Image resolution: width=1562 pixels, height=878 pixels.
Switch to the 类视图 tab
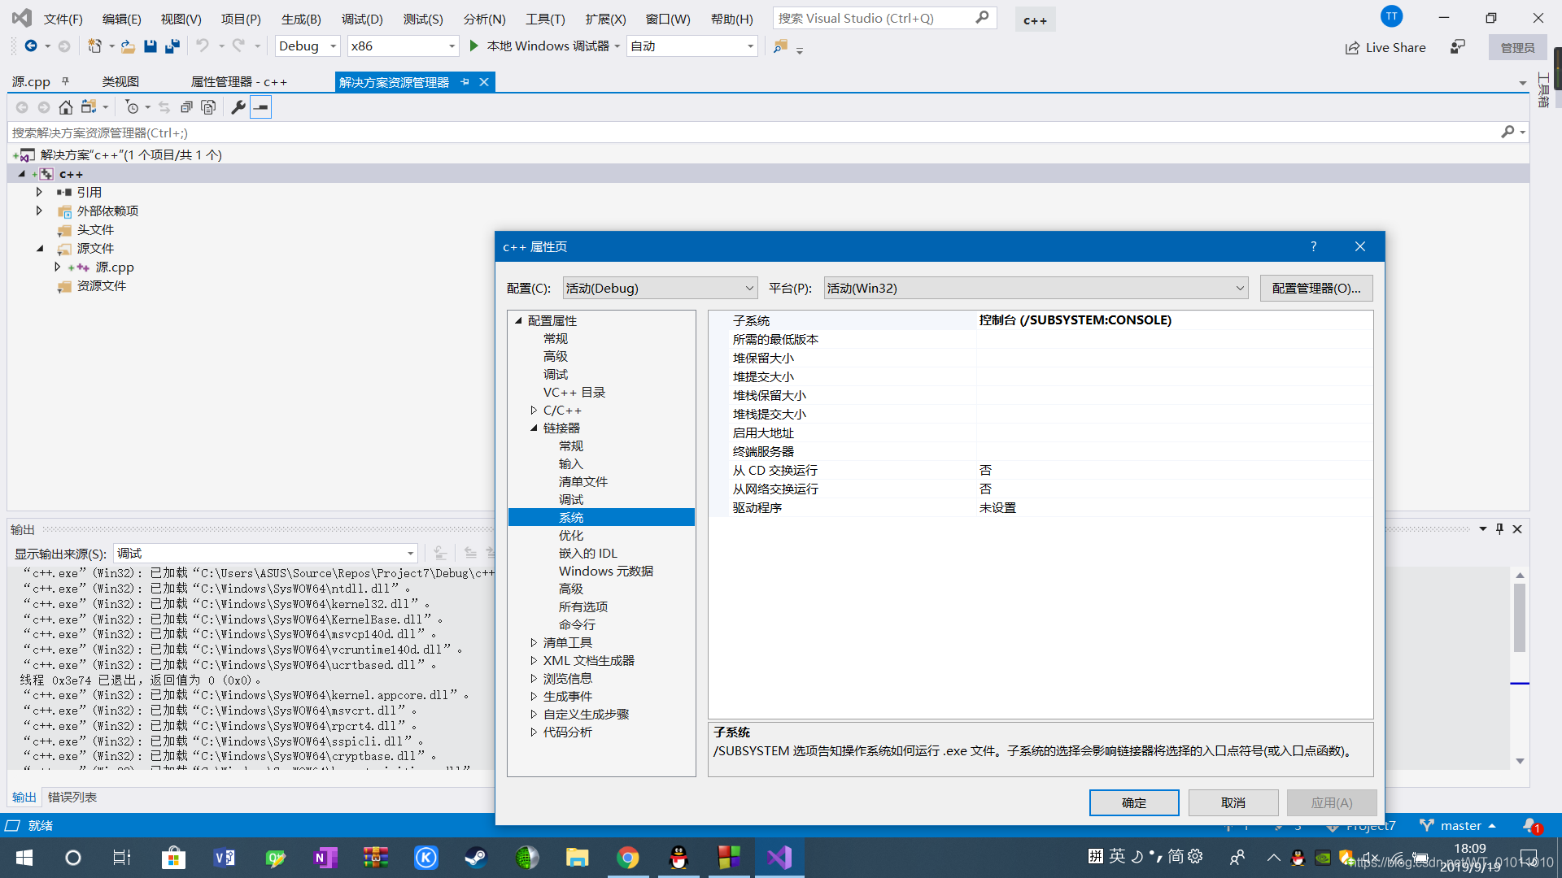(x=120, y=82)
